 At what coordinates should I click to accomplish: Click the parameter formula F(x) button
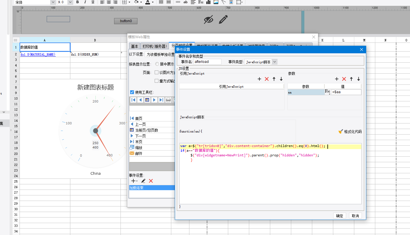pos(328,92)
